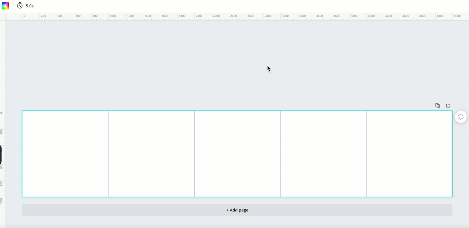469x228 pixels.
Task: Select the fourth vertical guide line
Action: (366, 154)
